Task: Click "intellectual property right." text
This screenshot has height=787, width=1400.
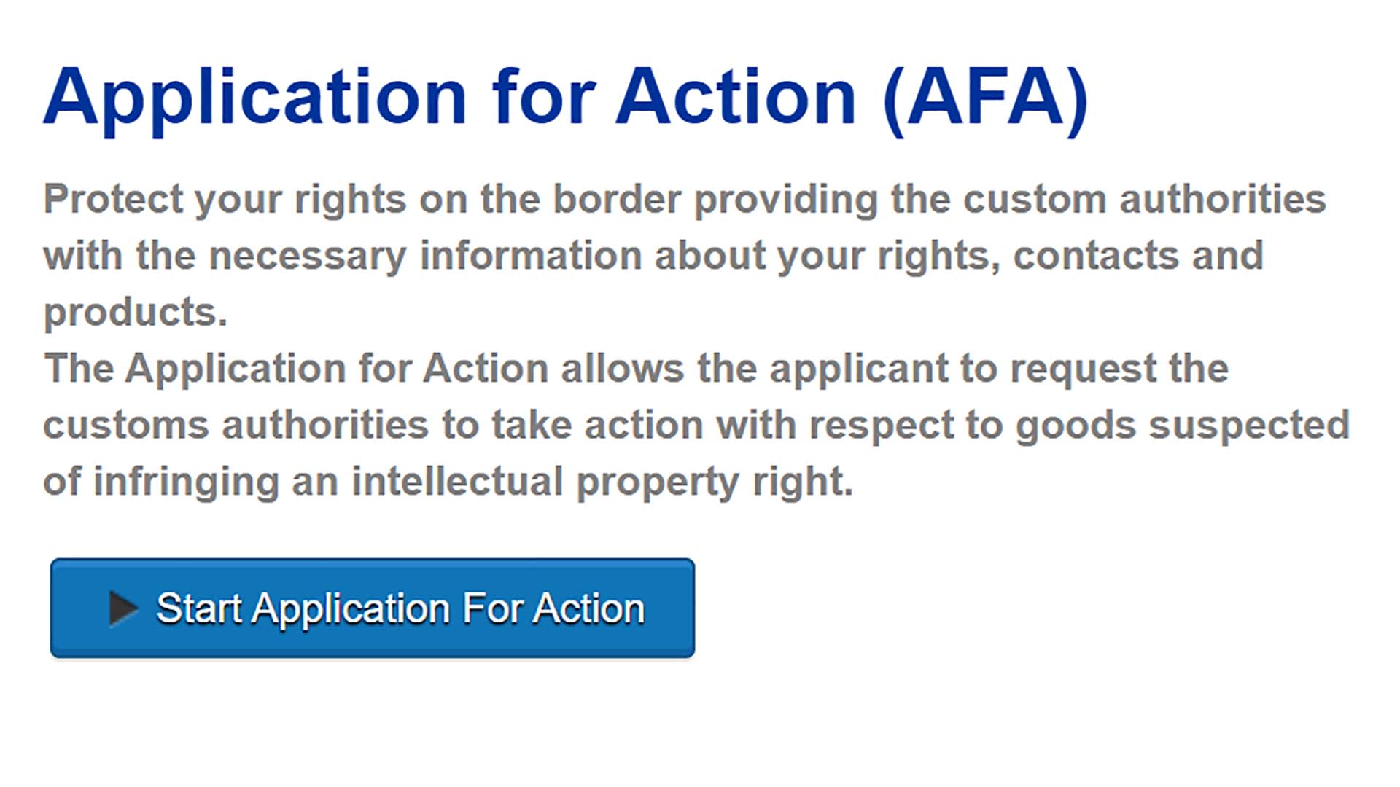Action: [602, 482]
